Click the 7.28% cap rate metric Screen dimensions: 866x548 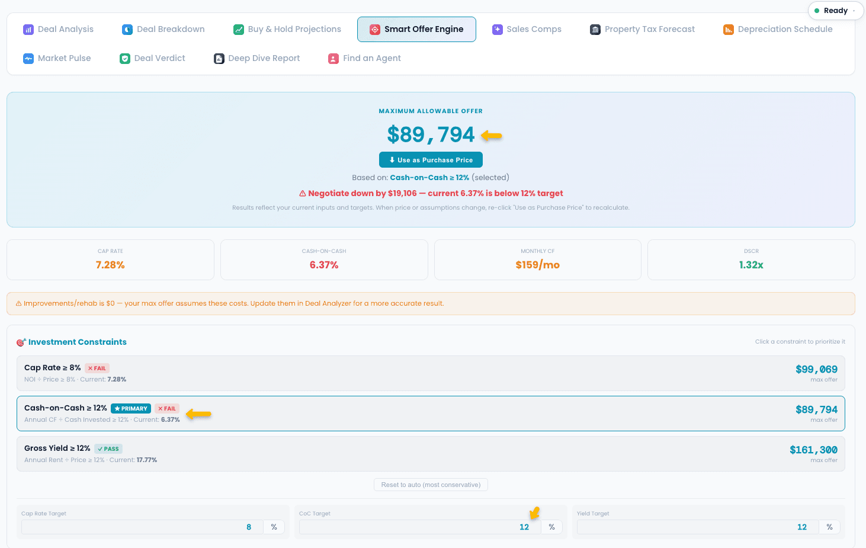click(x=110, y=265)
